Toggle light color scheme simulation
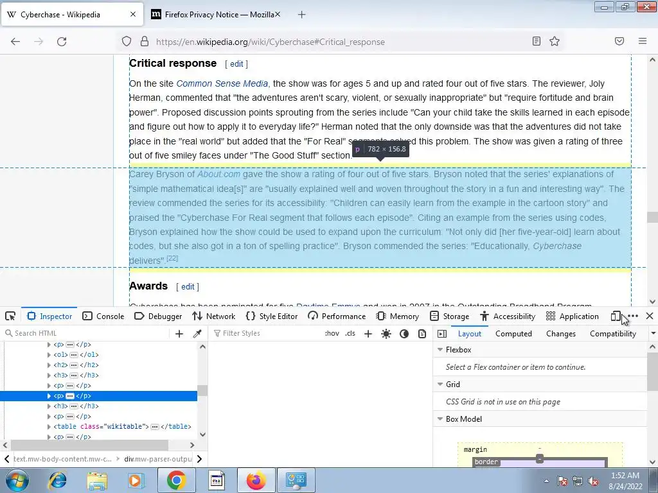658x493 pixels. [x=386, y=334]
